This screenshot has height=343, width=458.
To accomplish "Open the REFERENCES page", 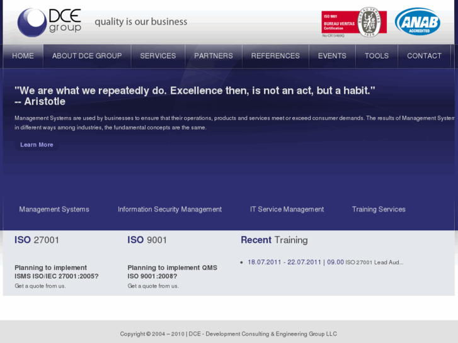I will pyautogui.click(x=275, y=56).
